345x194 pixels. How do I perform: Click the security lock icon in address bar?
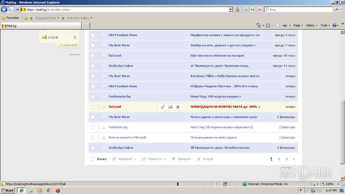(237, 9)
